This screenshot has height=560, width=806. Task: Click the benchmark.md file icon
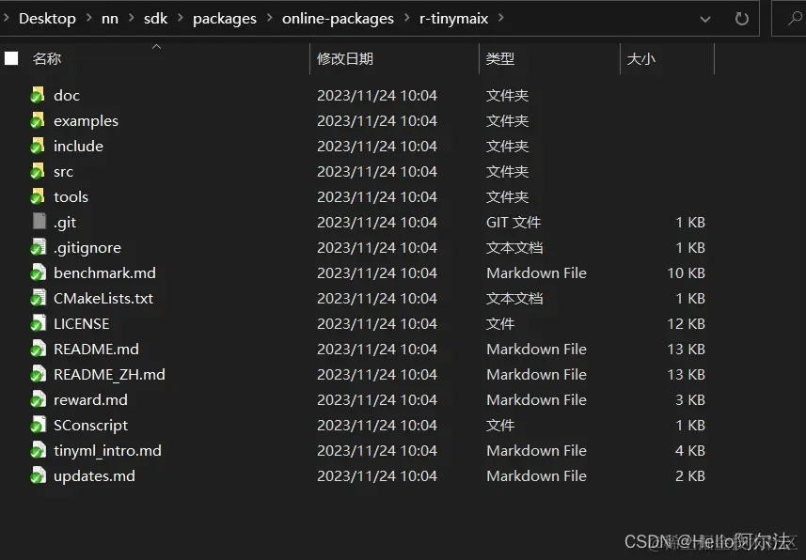(x=38, y=272)
